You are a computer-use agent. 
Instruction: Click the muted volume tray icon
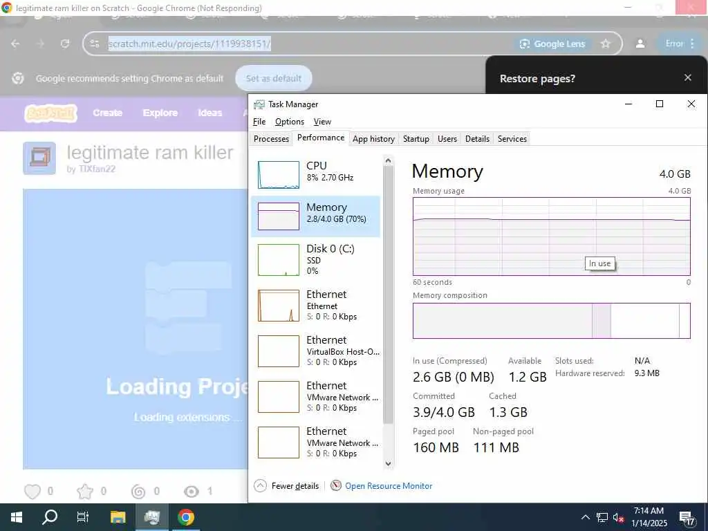click(x=618, y=517)
